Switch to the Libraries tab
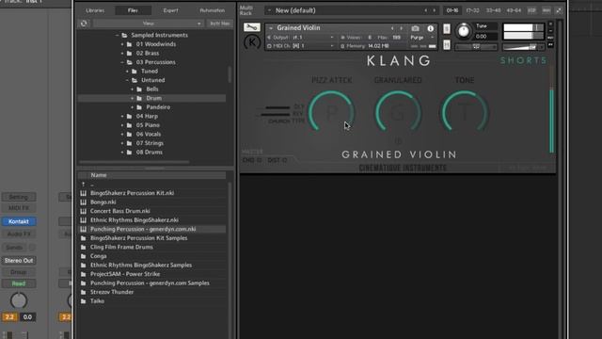The width and height of the screenshot is (602, 339). (95, 10)
